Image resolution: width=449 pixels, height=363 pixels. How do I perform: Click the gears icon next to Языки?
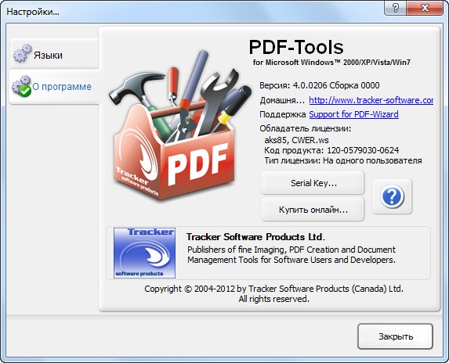pyautogui.click(x=23, y=53)
